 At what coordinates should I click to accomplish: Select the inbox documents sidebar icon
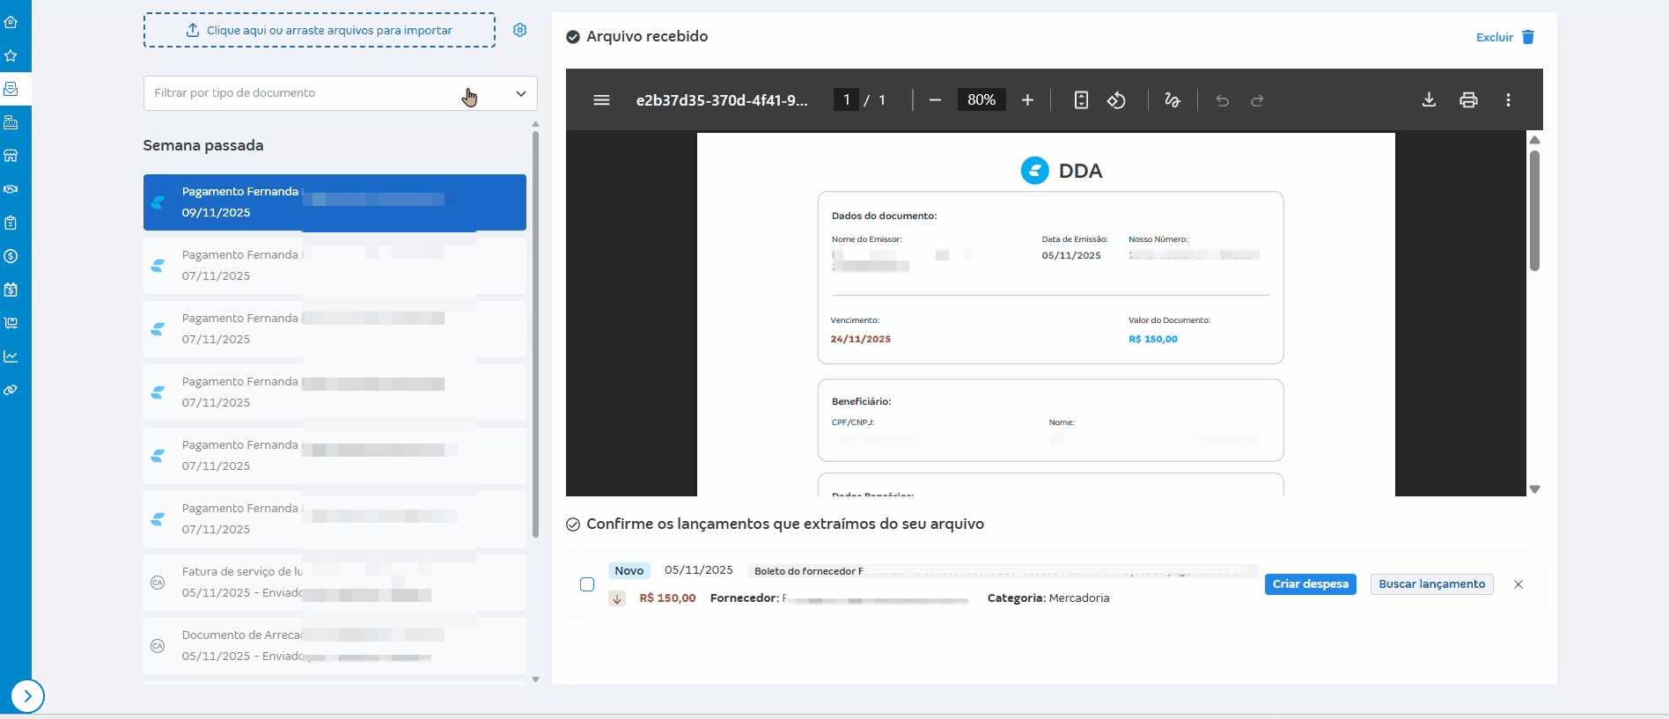tap(11, 89)
